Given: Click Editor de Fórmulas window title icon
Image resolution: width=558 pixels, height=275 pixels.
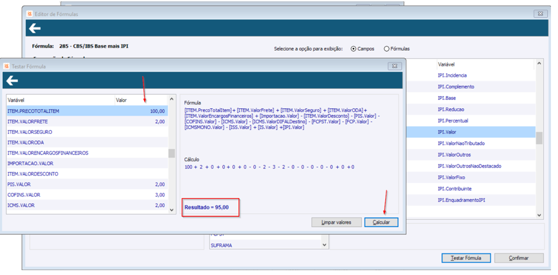Looking at the screenshot, I should pos(30,14).
